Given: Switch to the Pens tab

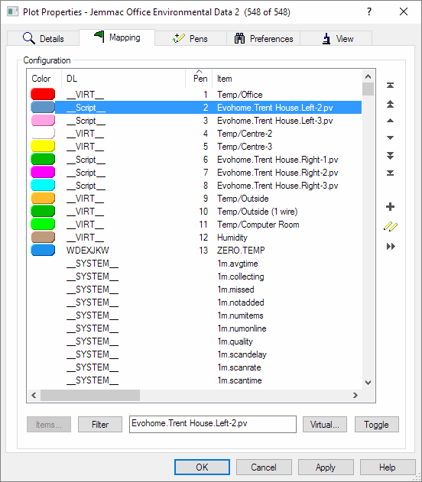Looking at the screenshot, I should click(x=190, y=39).
